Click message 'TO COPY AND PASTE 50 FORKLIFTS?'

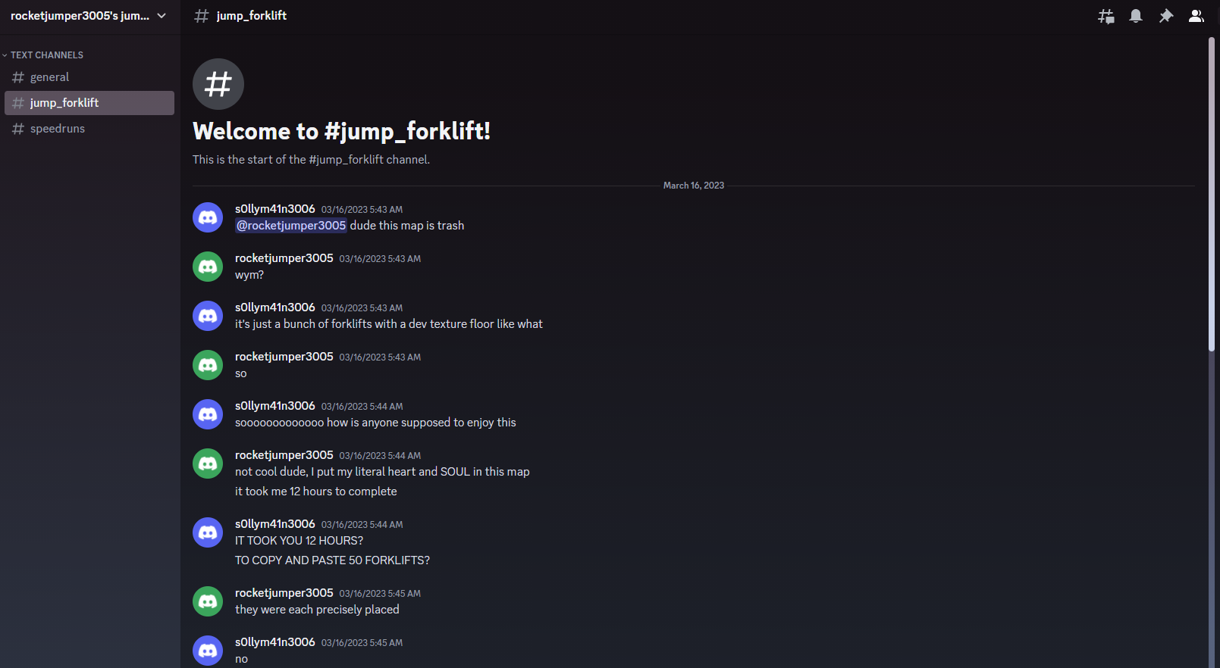pos(332,560)
